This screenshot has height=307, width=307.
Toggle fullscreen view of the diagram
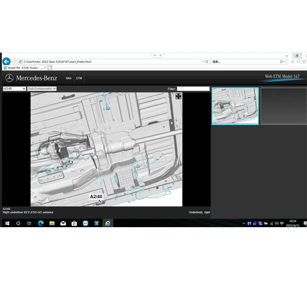[x=178, y=96]
